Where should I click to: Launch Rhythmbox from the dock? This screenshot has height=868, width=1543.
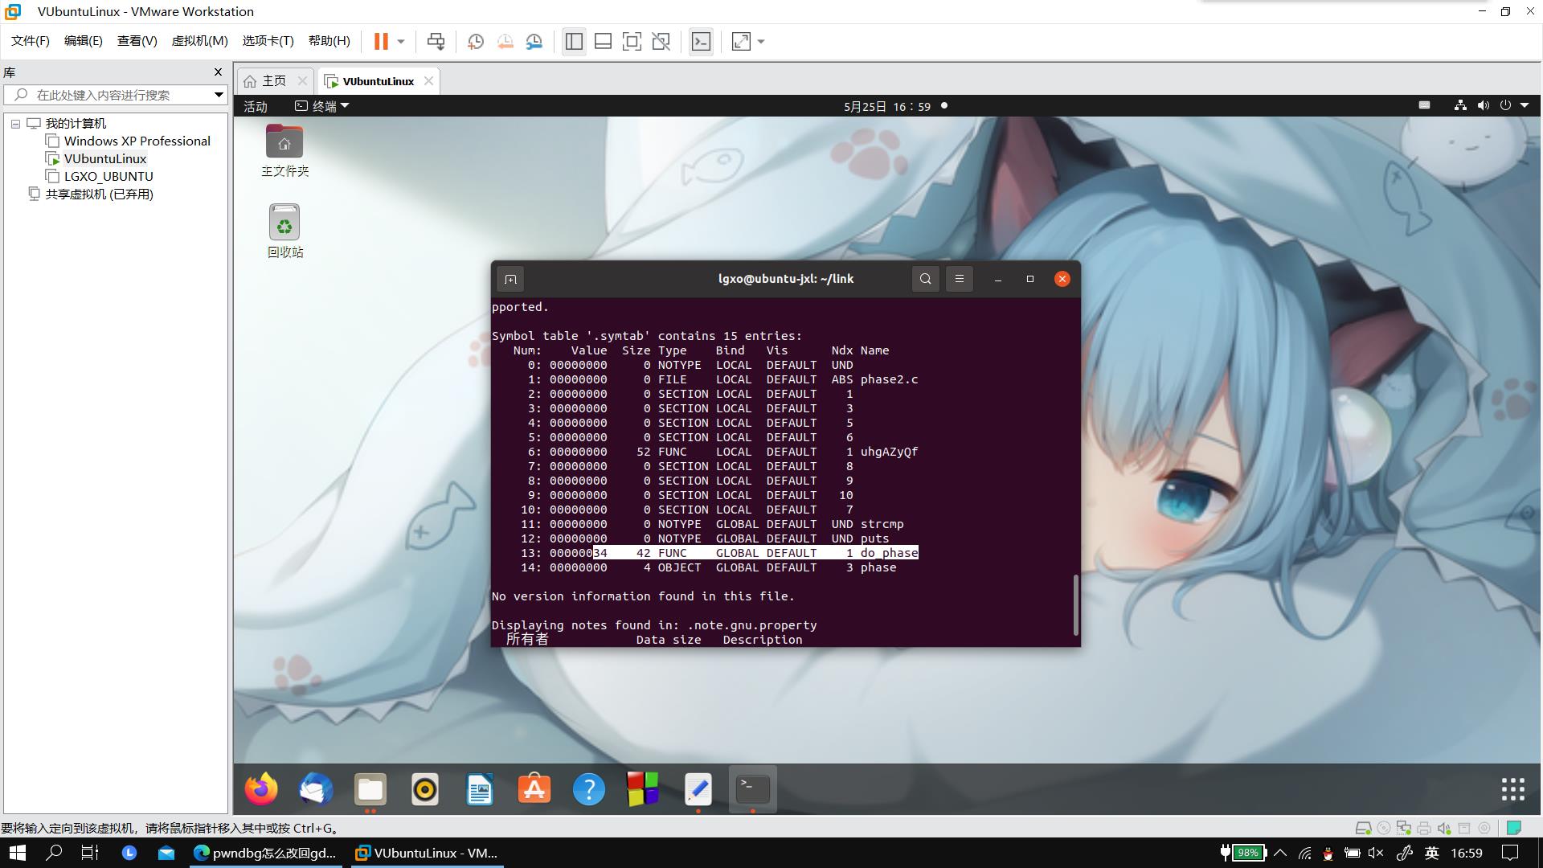(x=425, y=789)
